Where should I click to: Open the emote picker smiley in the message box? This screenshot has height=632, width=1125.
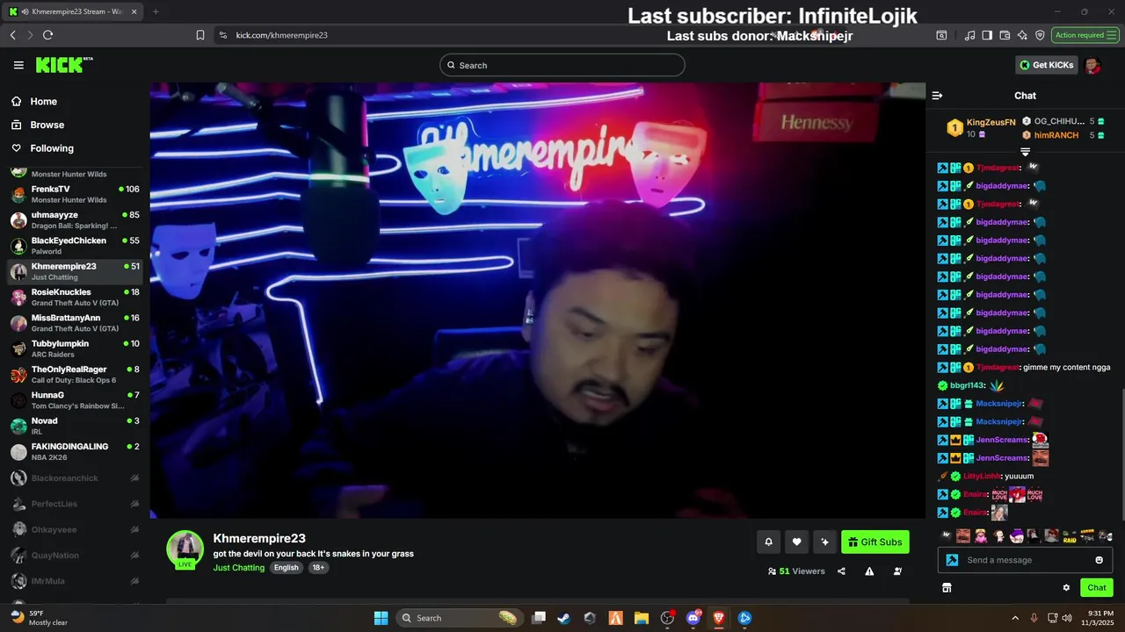tap(1099, 560)
